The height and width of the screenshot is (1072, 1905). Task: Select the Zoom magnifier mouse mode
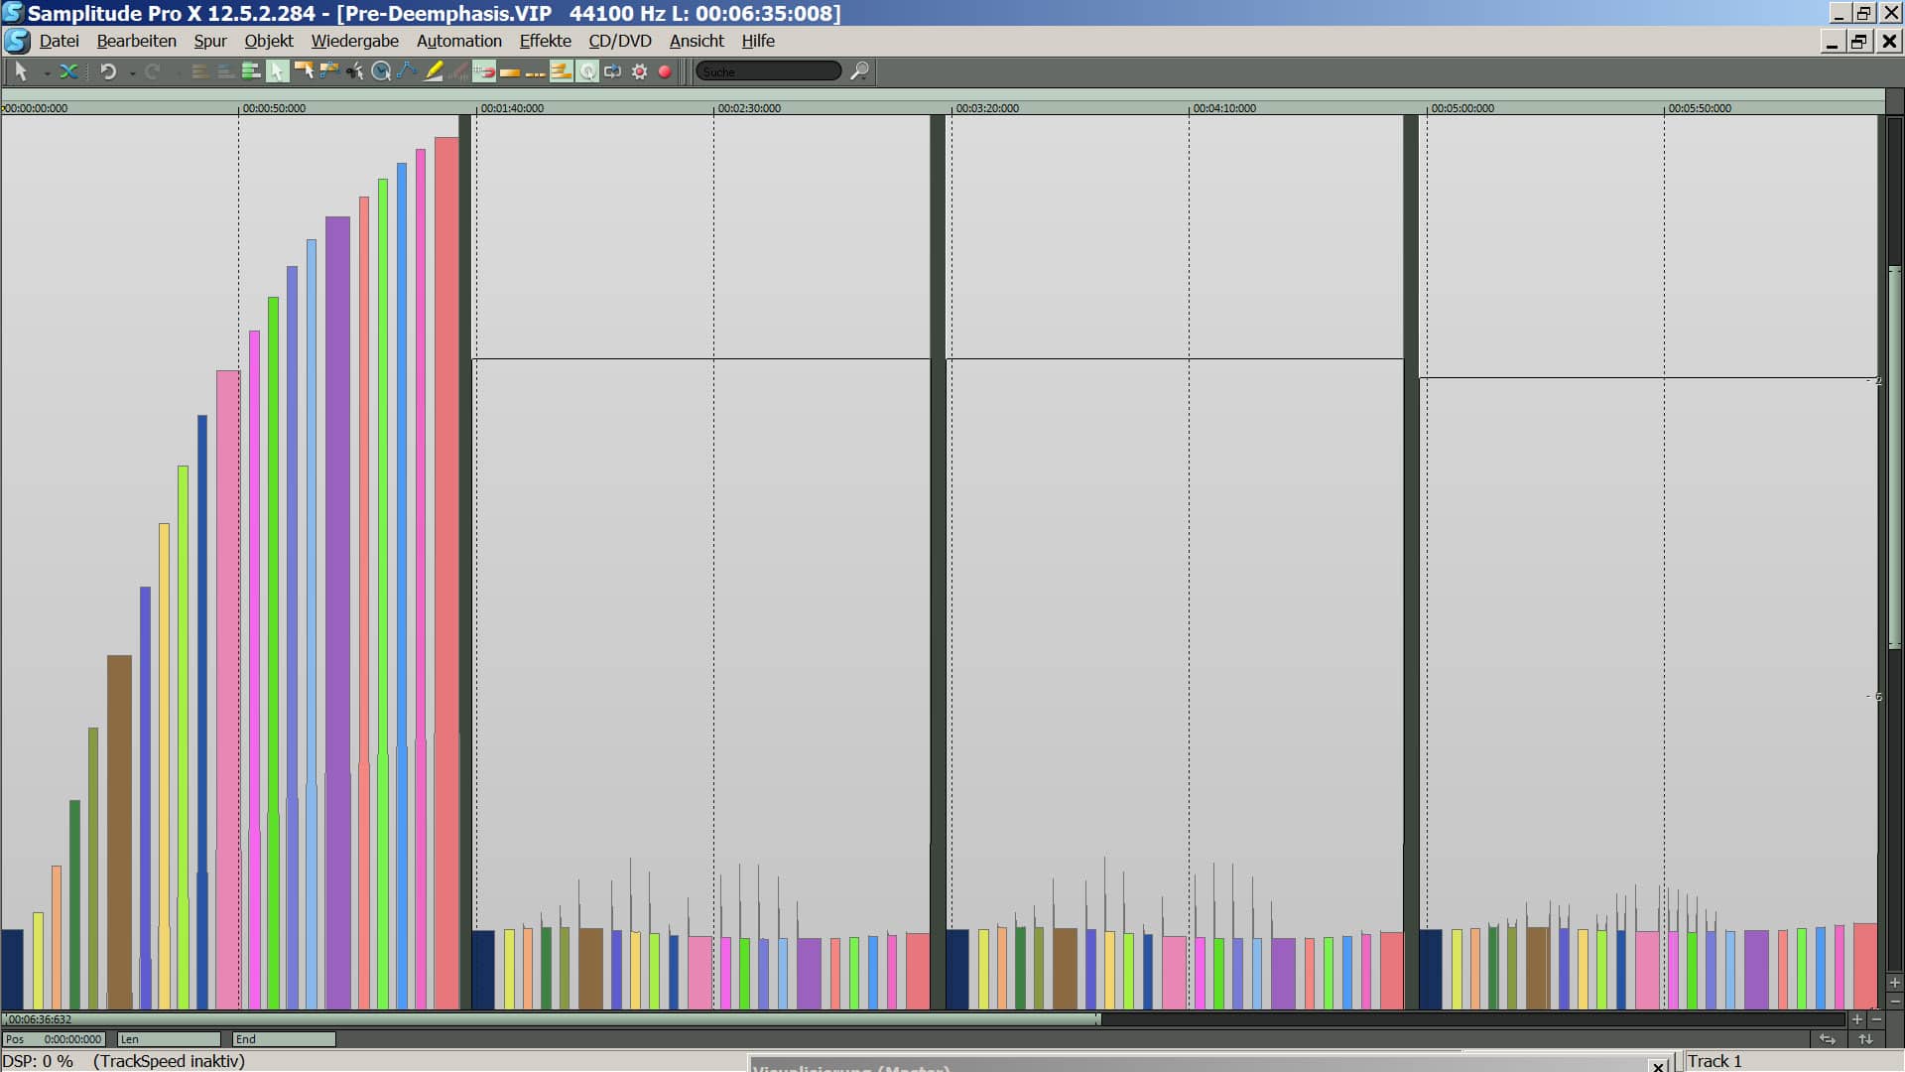coord(381,71)
